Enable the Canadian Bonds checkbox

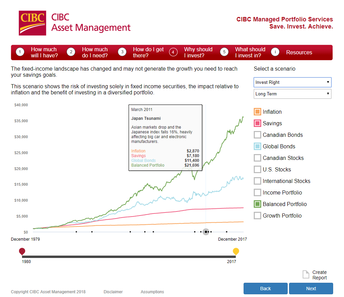pos(257,135)
